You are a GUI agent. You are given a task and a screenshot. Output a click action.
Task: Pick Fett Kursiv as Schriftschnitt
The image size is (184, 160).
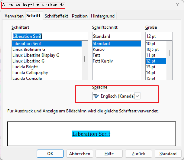point(103,61)
